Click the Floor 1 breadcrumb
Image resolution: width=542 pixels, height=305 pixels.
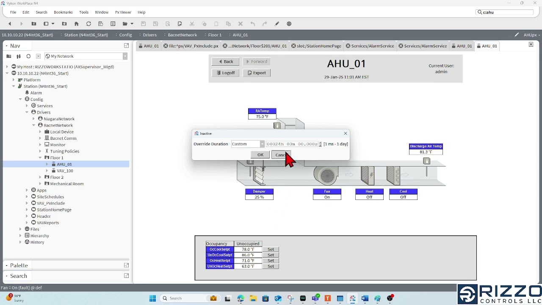click(215, 35)
